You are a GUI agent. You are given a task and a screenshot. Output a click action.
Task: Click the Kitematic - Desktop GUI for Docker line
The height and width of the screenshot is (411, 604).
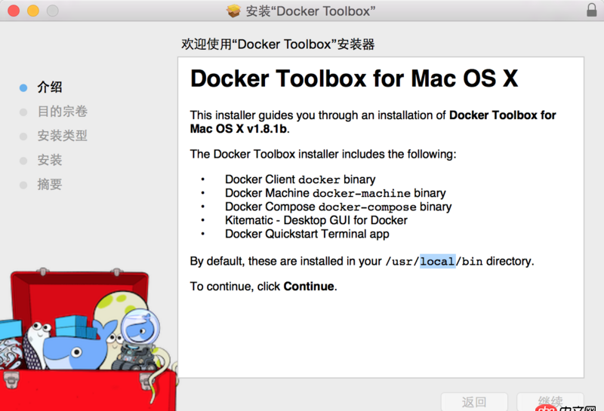coord(316,220)
